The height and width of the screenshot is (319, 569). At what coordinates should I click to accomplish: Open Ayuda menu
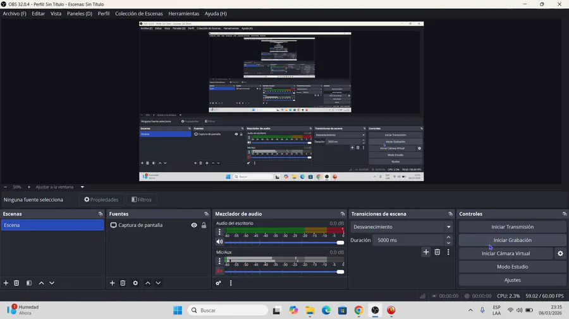(216, 13)
